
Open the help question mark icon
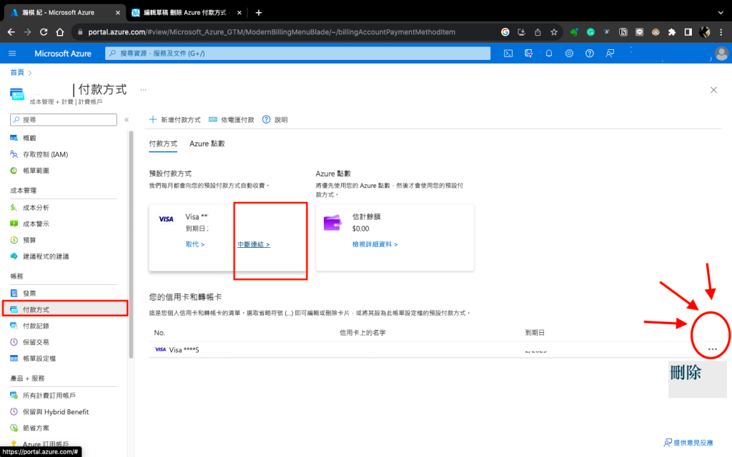[590, 54]
